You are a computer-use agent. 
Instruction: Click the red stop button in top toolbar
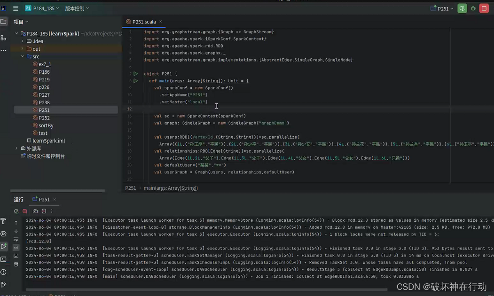tap(484, 8)
